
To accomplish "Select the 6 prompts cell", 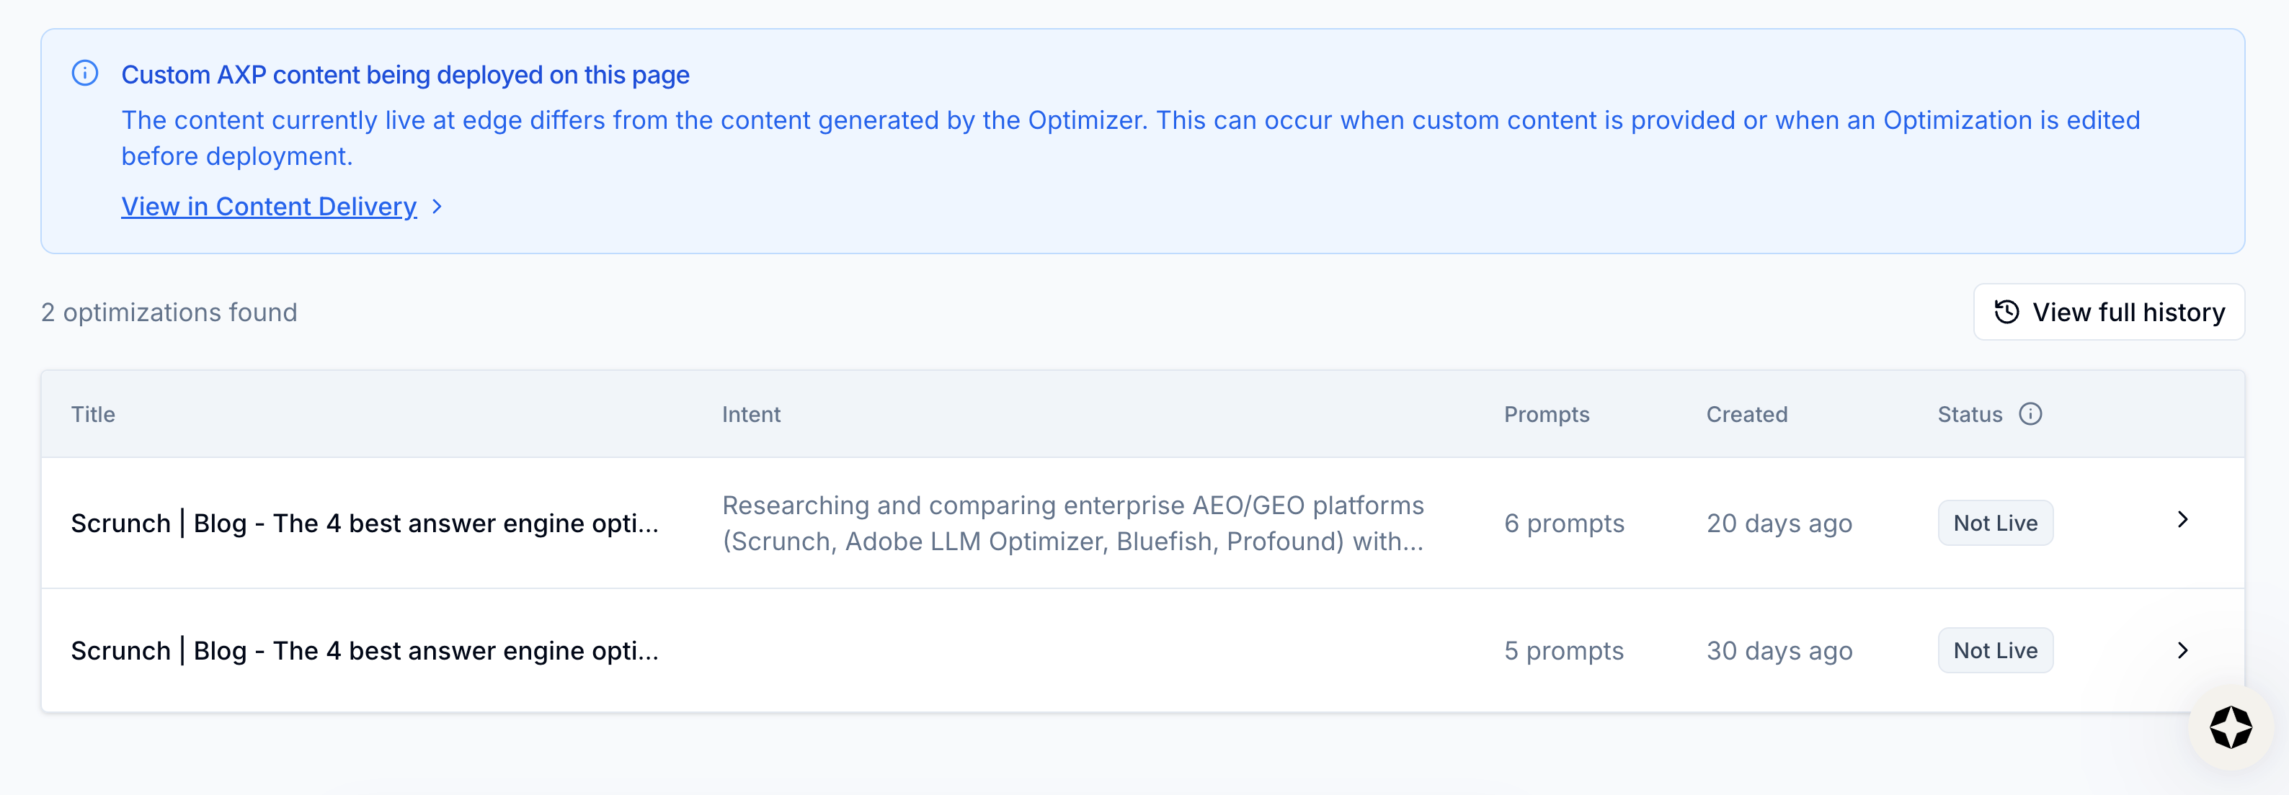I will click(1564, 524).
